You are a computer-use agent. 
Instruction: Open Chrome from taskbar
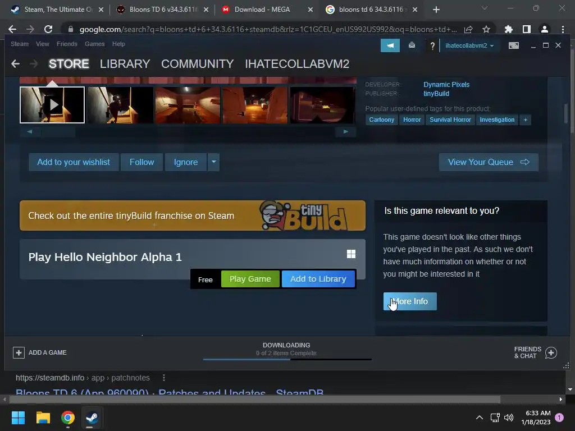click(x=68, y=418)
